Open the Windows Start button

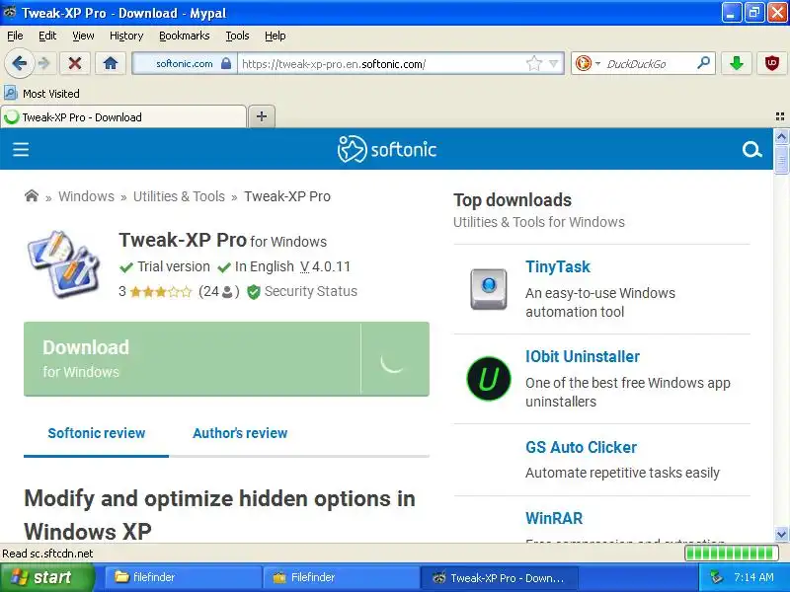click(47, 577)
